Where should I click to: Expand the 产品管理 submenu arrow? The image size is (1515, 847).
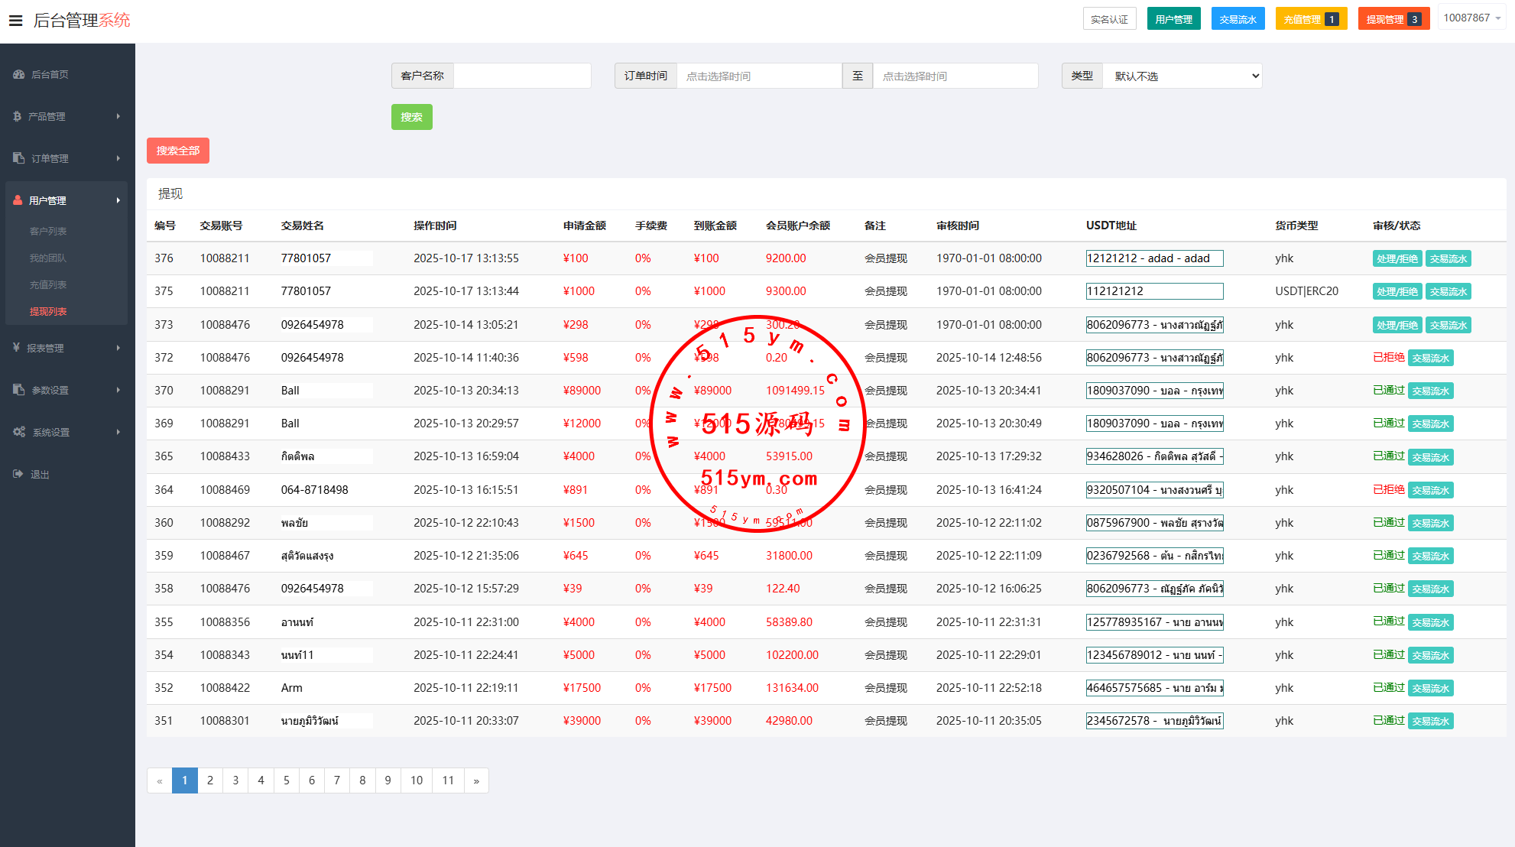[118, 117]
